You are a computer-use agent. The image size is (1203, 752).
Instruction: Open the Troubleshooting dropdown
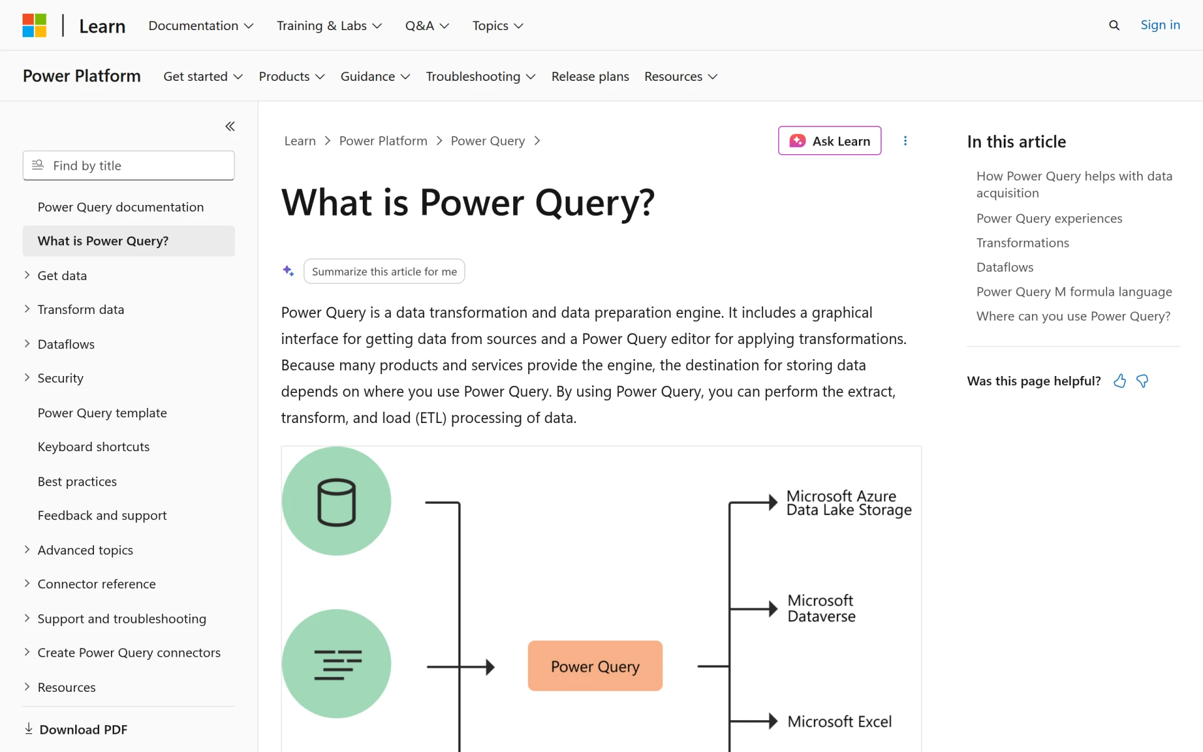481,76
